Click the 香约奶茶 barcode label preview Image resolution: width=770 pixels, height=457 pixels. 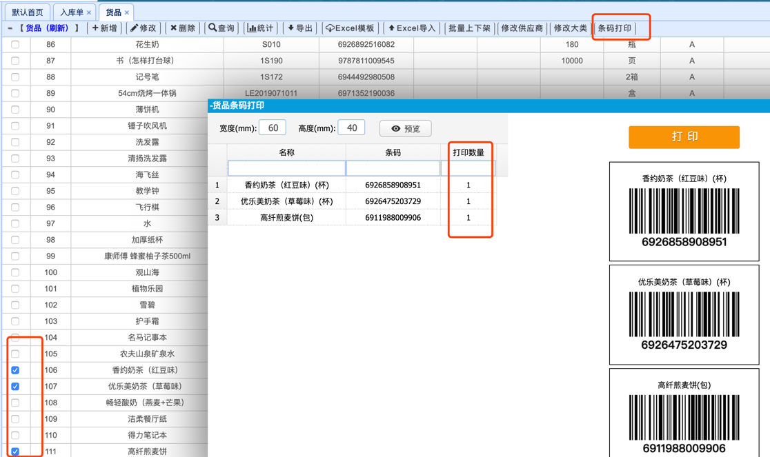(684, 212)
